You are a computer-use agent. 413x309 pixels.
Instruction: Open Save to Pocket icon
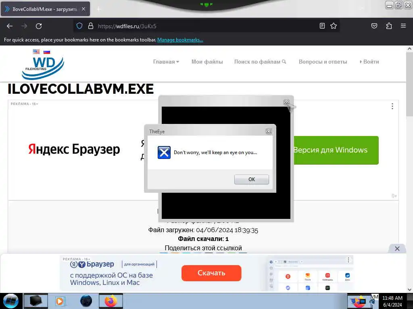coord(374,26)
